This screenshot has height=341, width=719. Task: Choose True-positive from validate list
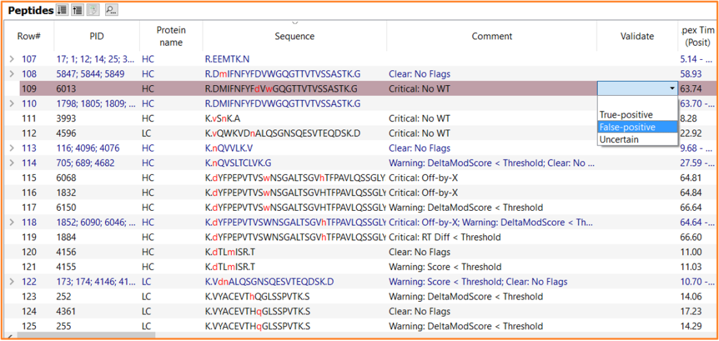(637, 115)
